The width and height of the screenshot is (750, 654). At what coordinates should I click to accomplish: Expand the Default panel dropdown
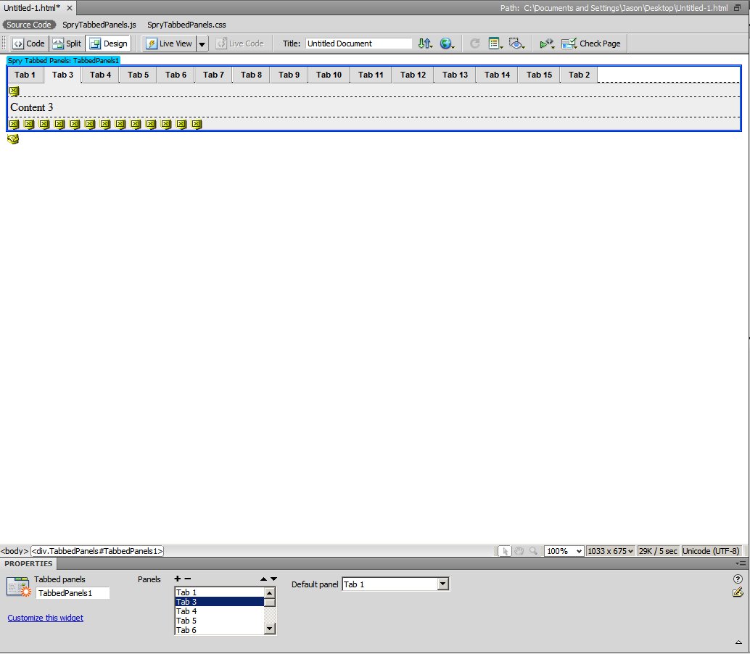(443, 584)
